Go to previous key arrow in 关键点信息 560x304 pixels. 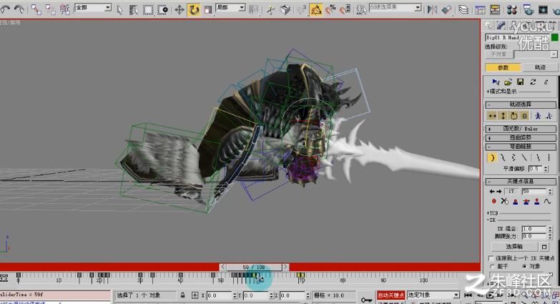[x=492, y=192]
